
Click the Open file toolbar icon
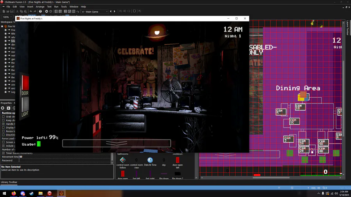(x=8, y=11)
